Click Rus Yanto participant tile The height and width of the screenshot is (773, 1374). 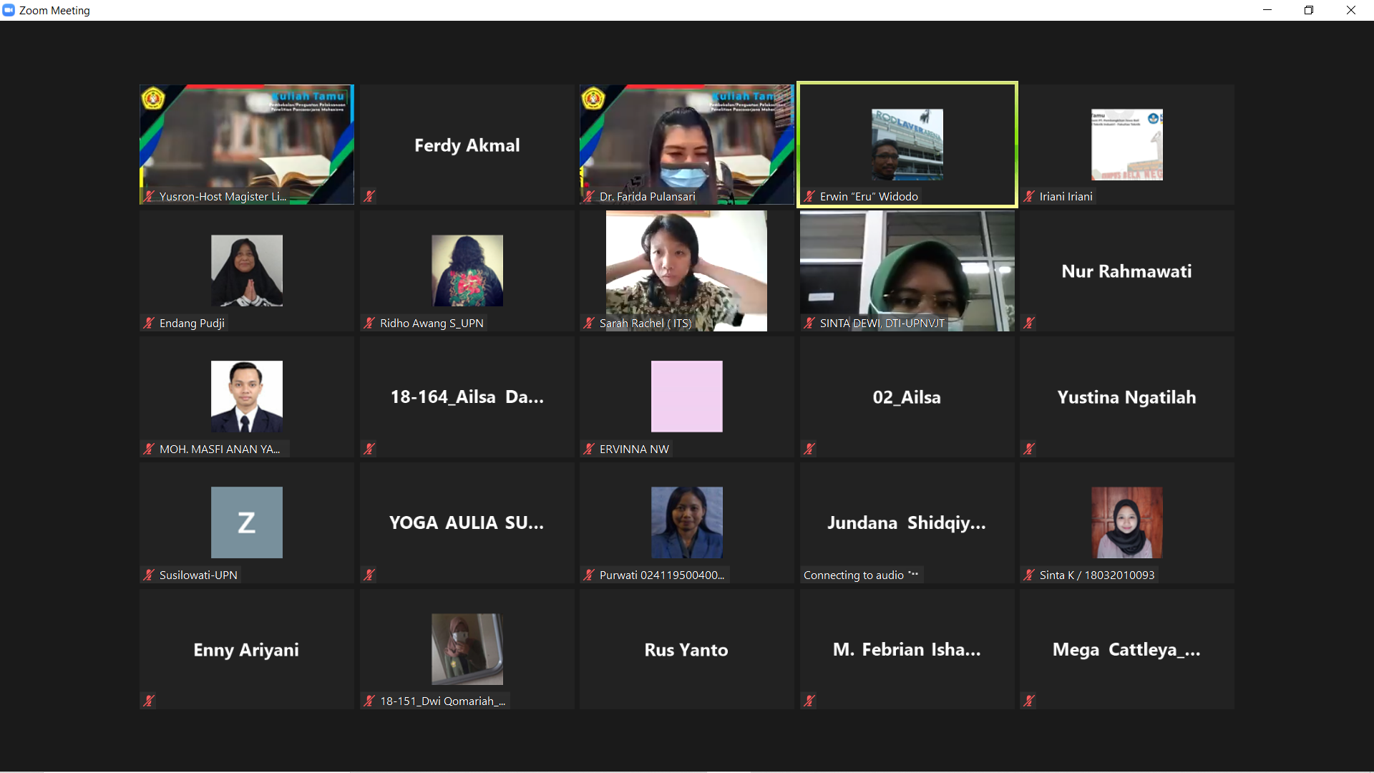click(686, 649)
